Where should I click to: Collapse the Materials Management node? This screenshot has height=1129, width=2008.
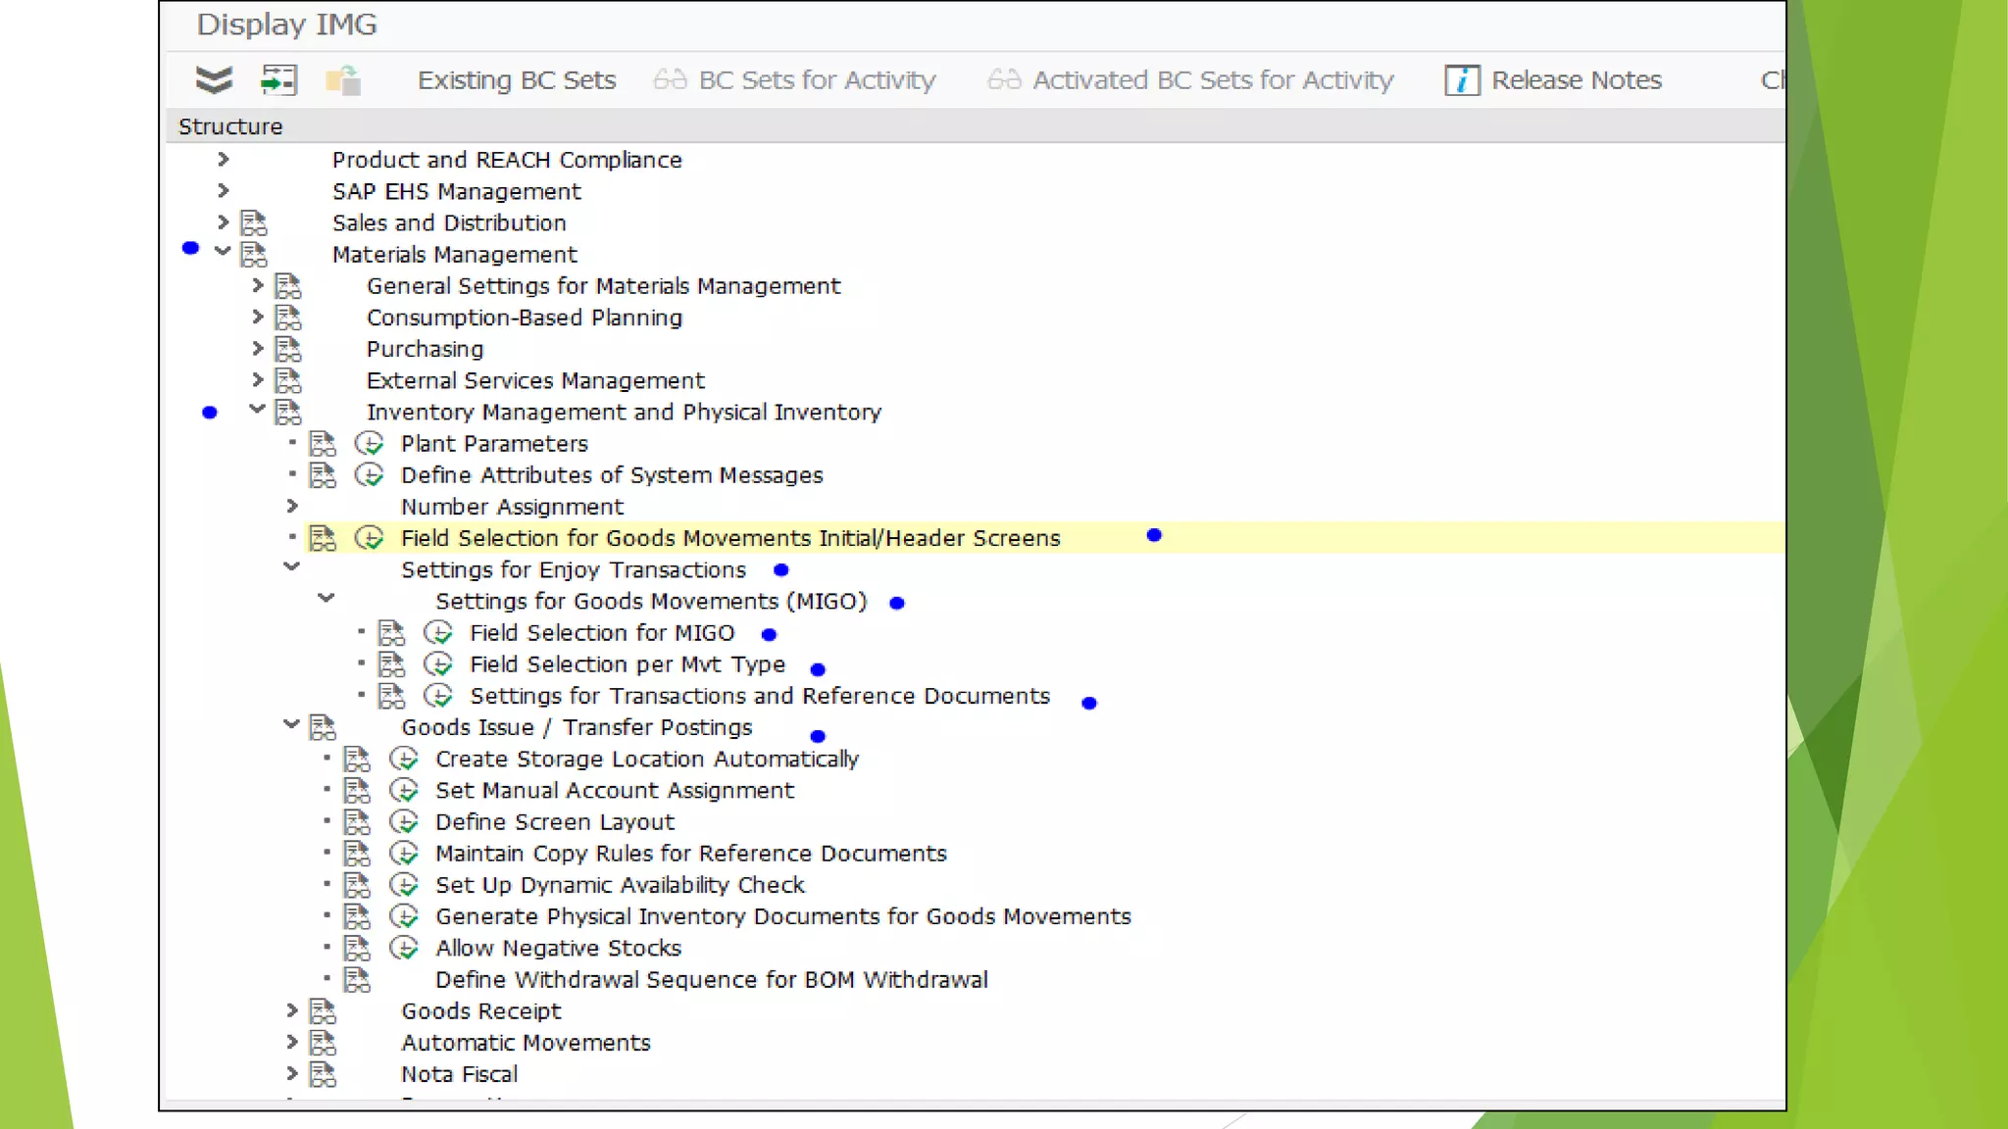[x=223, y=252]
